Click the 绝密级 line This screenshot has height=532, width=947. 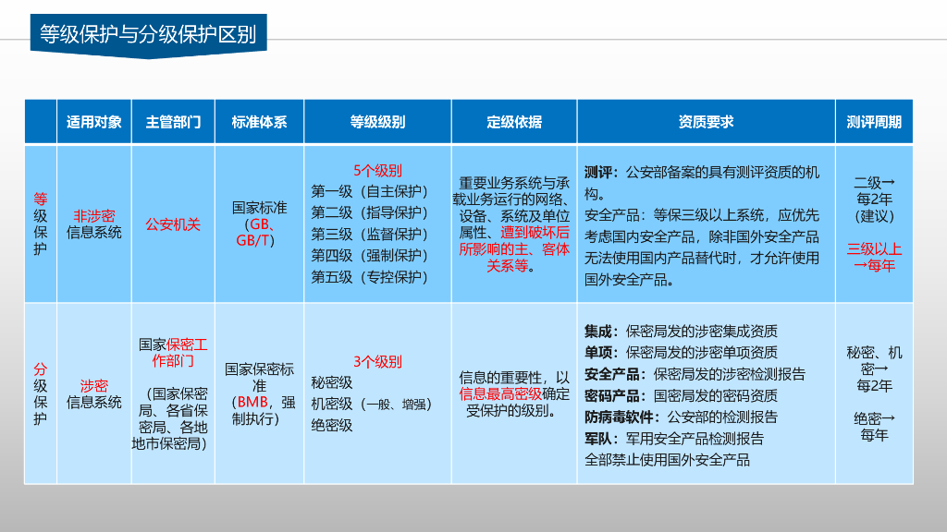click(332, 426)
